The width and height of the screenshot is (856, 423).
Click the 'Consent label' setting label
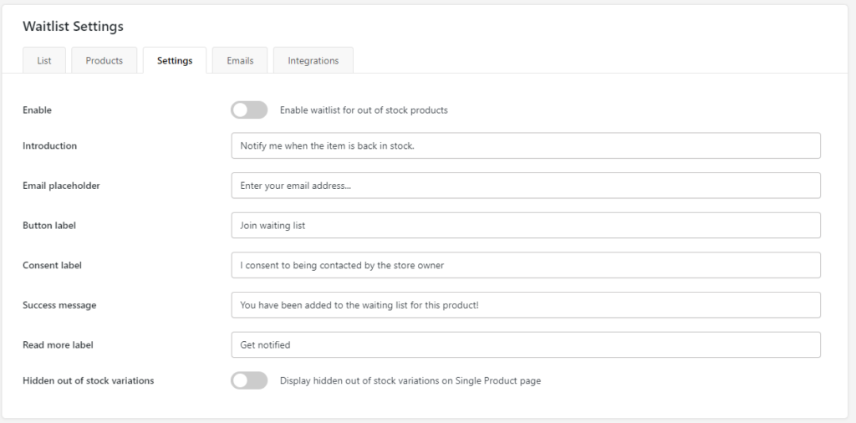click(x=53, y=265)
